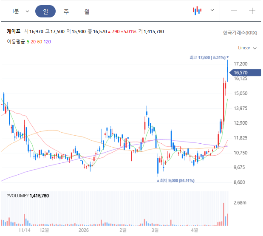The image size is (263, 236).
Task: Click the 11/14 date axis label
Action: (25, 230)
